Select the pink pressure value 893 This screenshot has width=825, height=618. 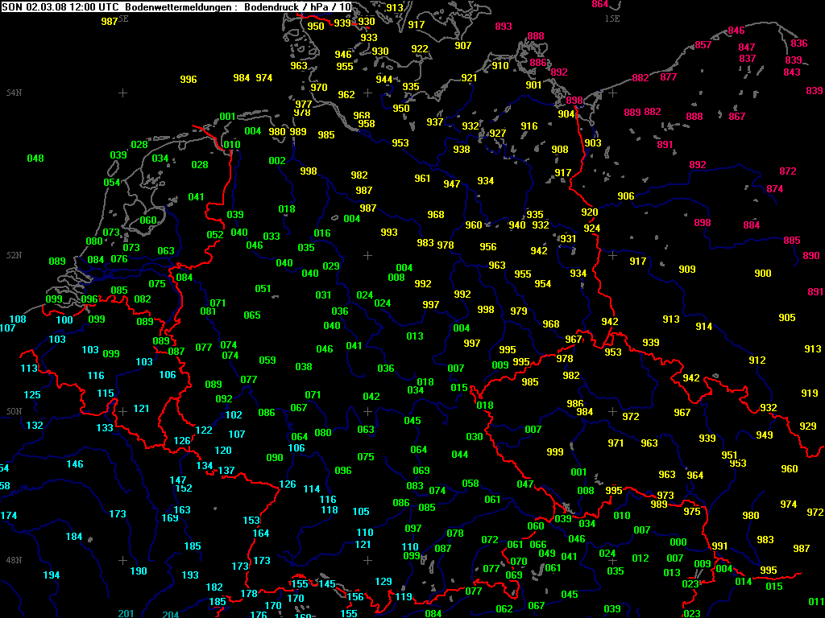[504, 27]
